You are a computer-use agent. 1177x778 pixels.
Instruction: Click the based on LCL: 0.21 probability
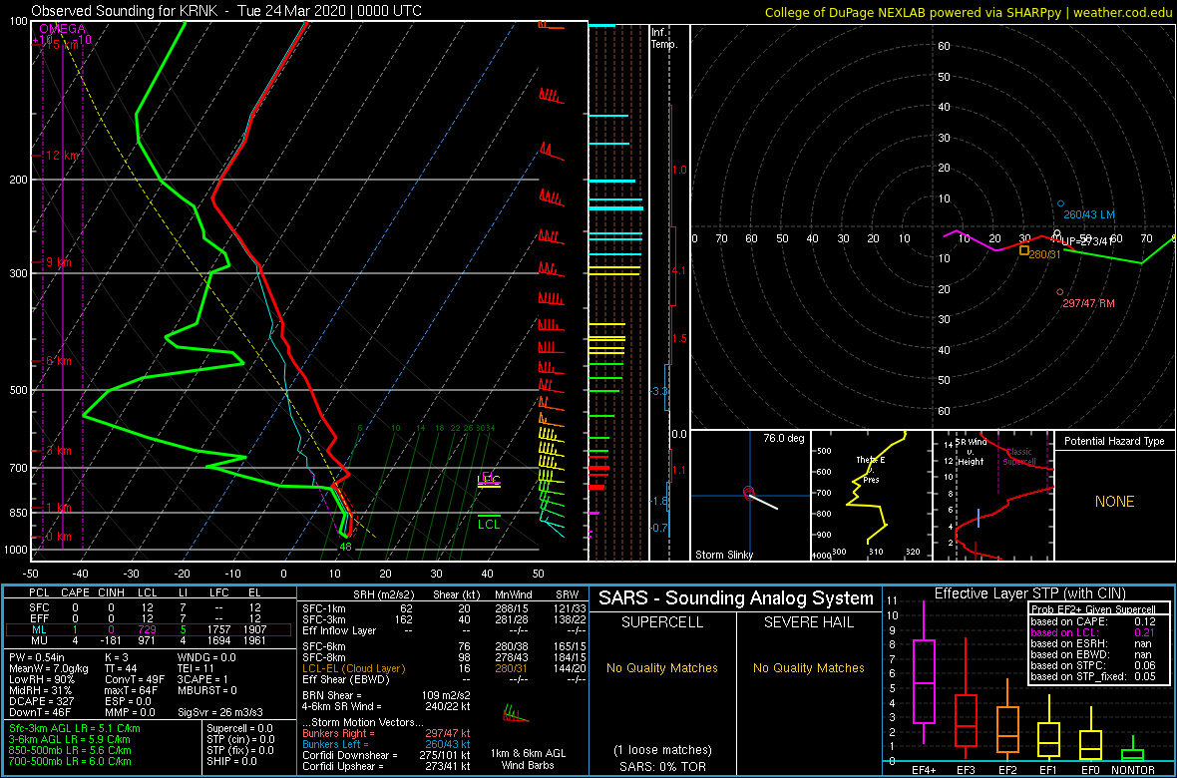1095,632
